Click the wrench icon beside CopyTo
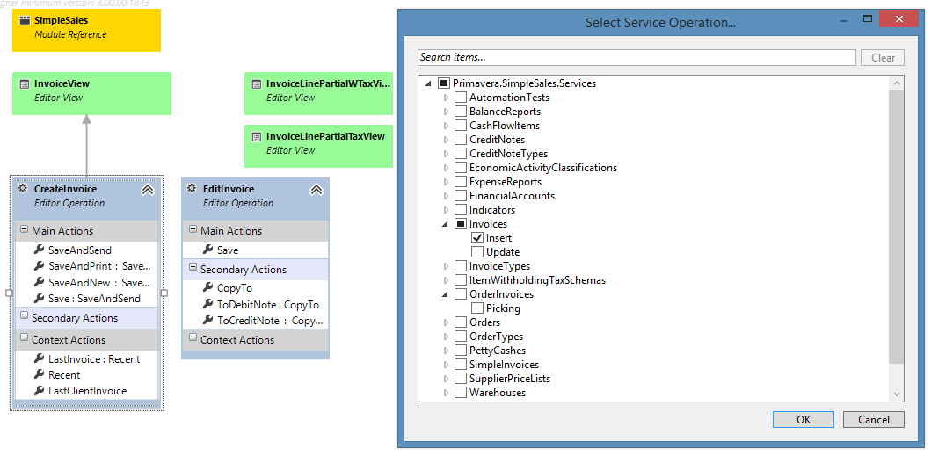 point(207,288)
